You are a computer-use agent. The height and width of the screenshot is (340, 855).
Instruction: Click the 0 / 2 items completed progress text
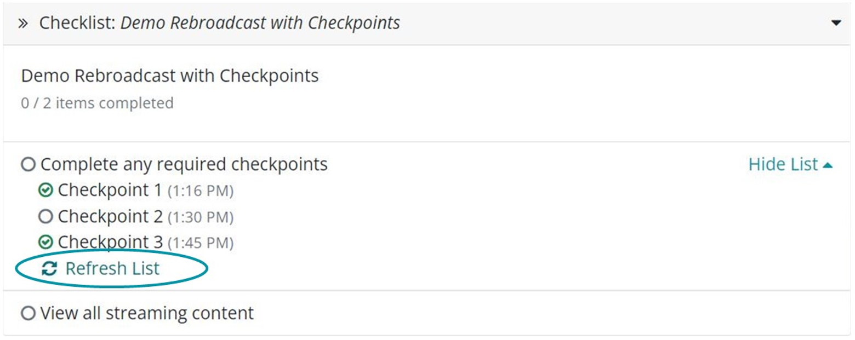(x=97, y=103)
